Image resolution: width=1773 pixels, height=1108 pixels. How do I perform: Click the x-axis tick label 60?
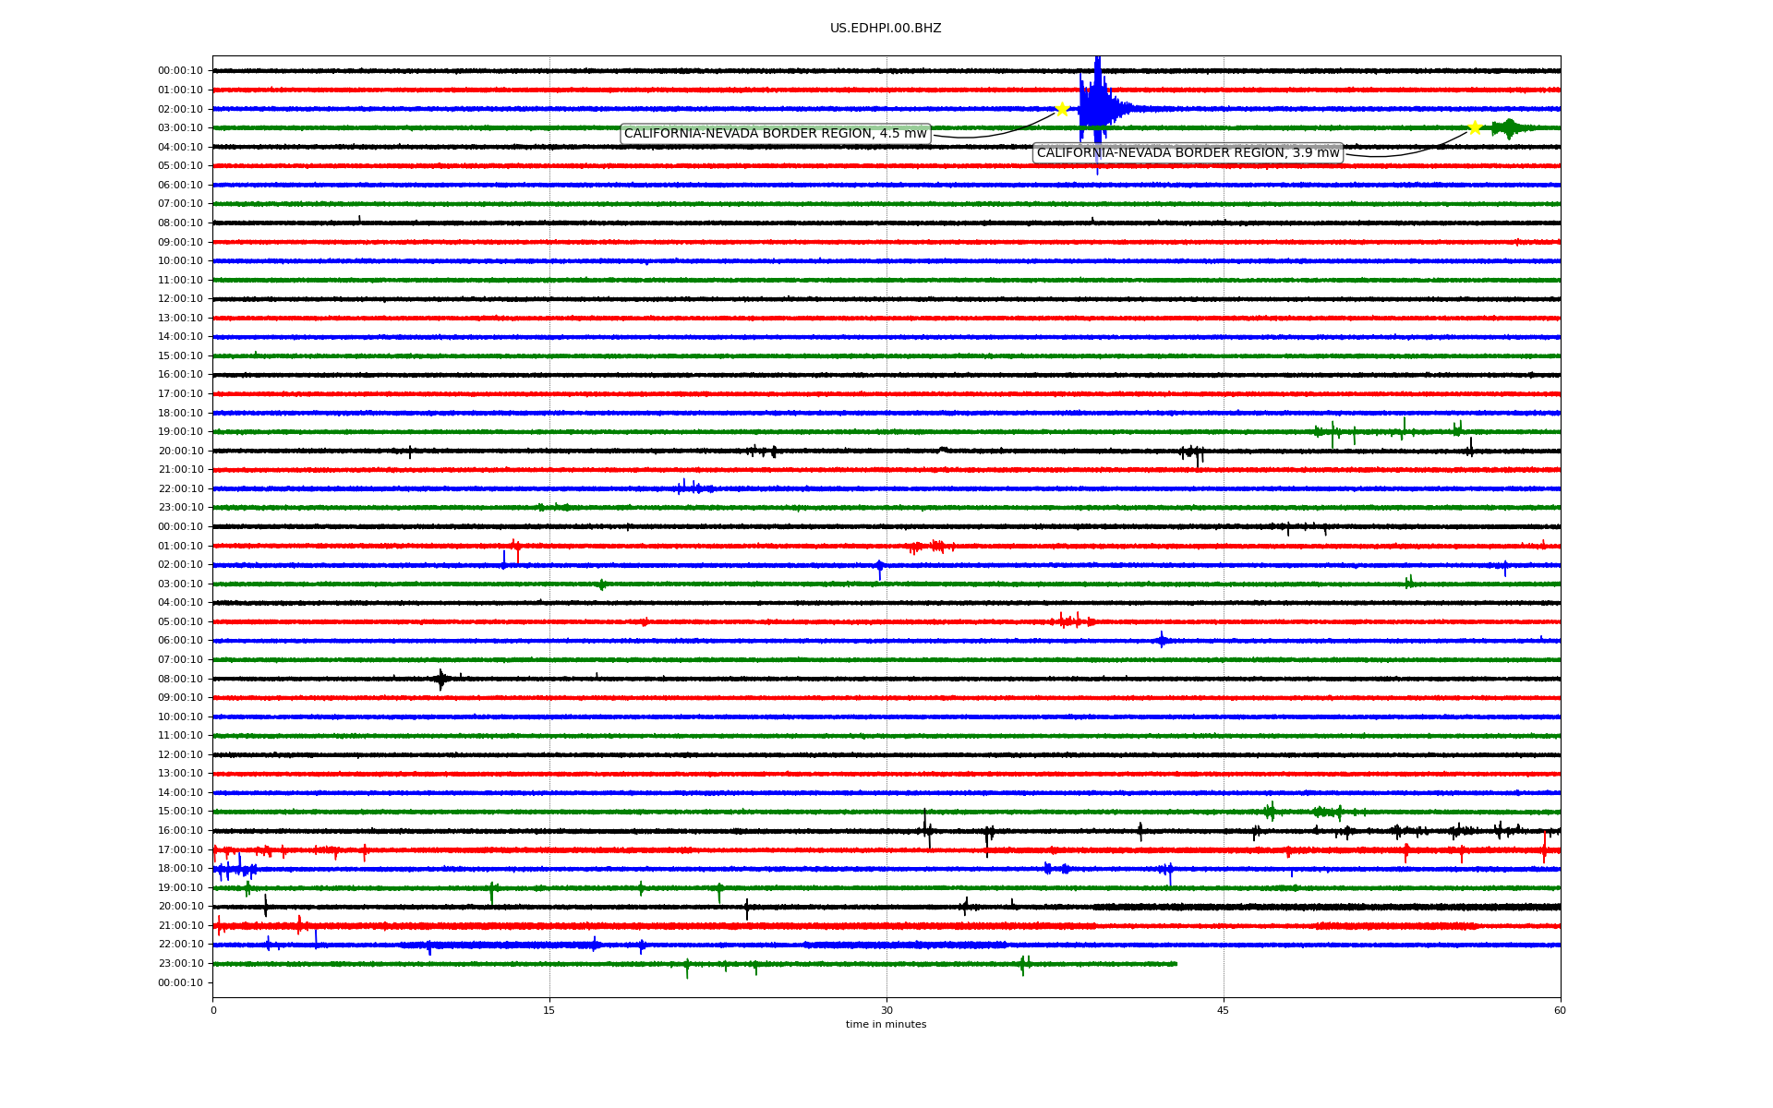pos(1560,1010)
